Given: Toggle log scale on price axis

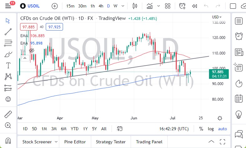Looking at the screenshot, I should pos(211,129).
